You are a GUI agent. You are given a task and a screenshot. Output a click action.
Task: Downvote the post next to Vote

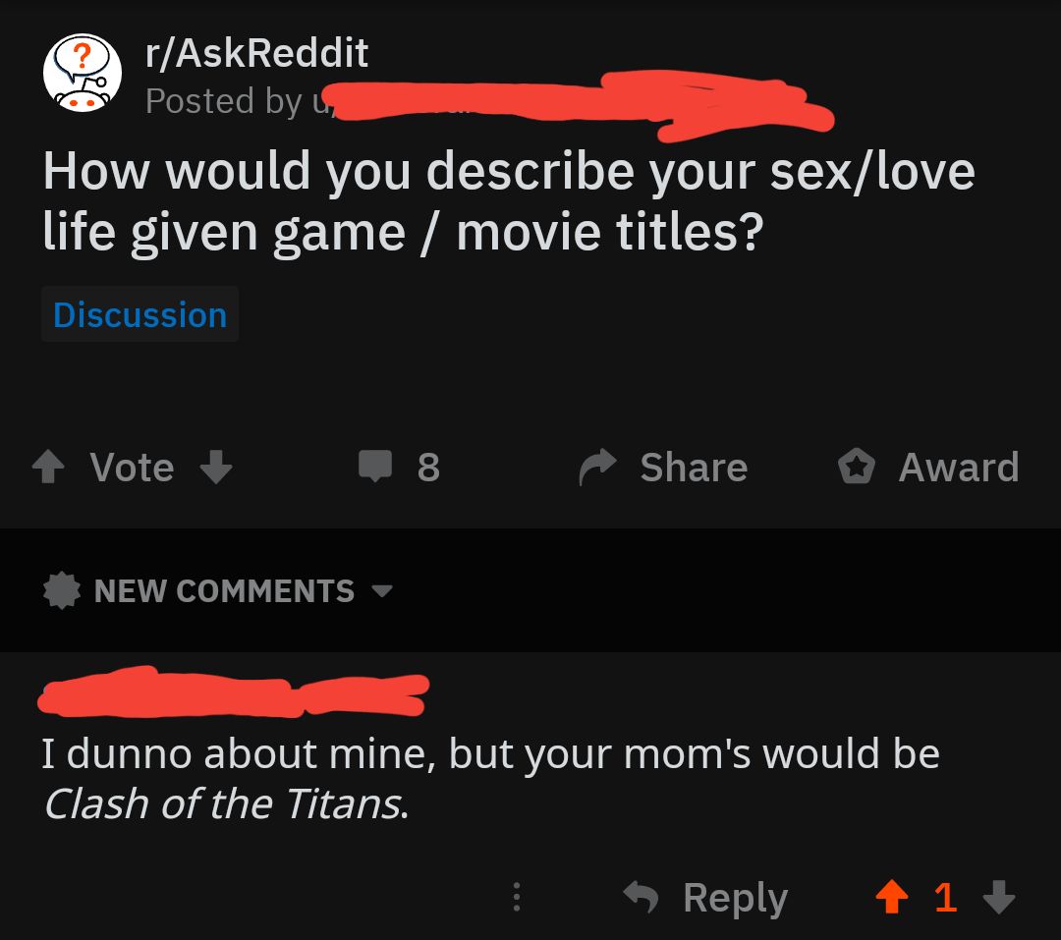(216, 469)
